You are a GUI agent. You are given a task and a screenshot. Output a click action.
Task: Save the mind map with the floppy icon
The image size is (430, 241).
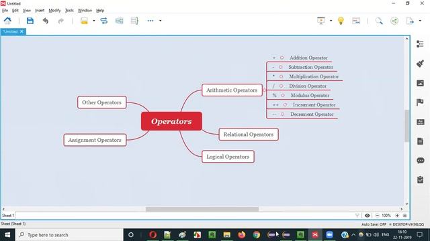point(30,21)
